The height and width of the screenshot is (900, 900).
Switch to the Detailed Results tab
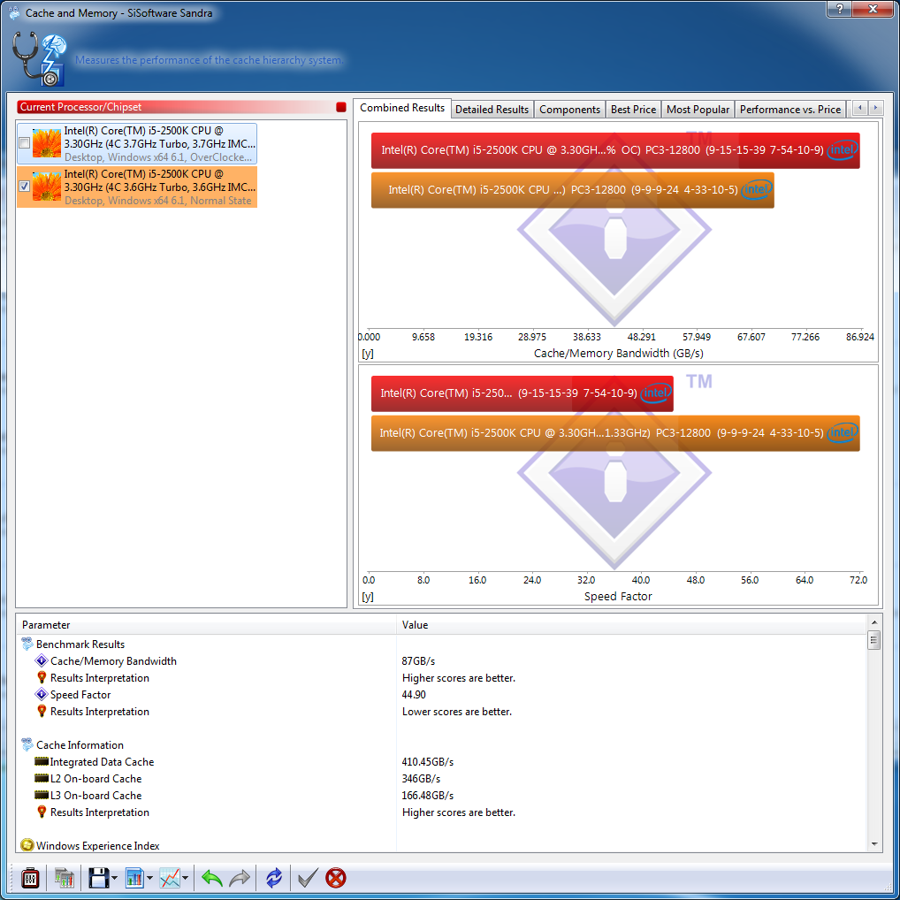tap(492, 110)
